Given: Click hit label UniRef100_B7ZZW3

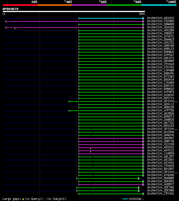Looking at the screenshot, I should [x=161, y=76].
